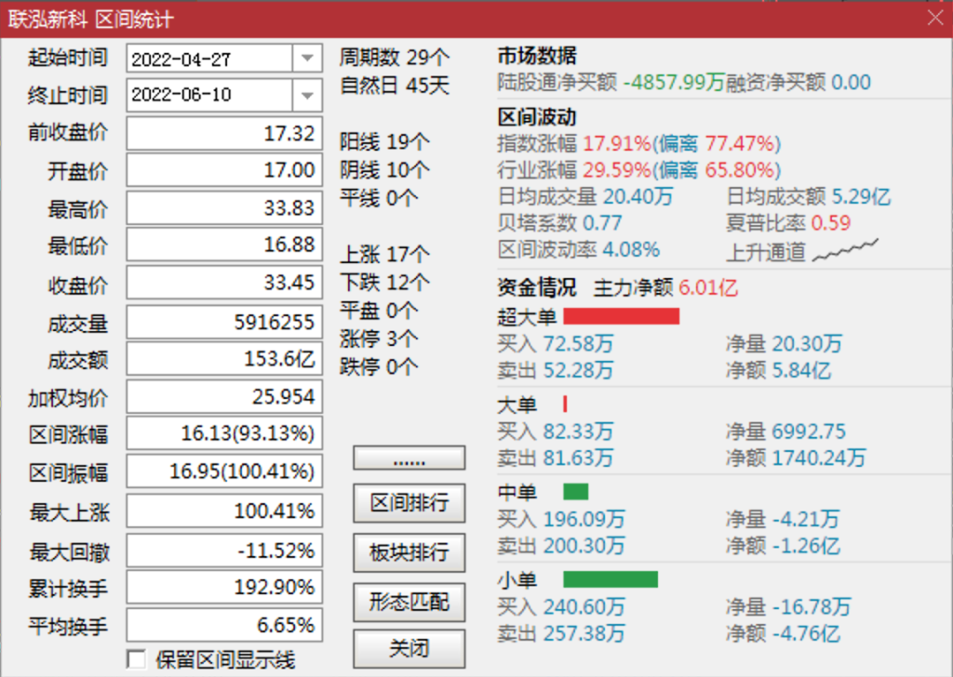Click the 区间涨幅 value field

224,434
